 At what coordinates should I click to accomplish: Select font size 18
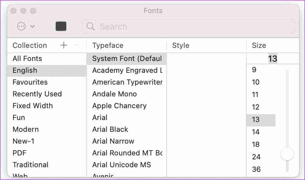(x=261, y=145)
